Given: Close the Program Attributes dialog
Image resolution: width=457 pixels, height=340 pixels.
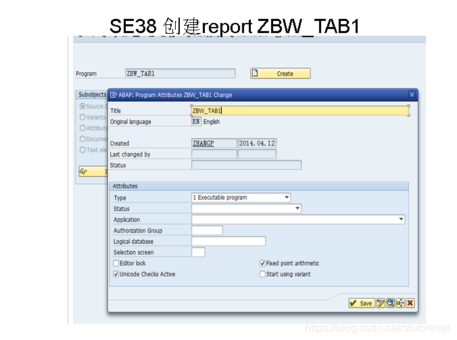Looking at the screenshot, I should coord(412,94).
